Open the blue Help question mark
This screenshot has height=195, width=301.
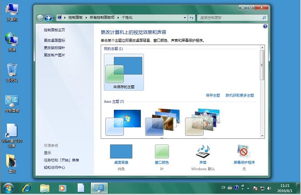pos(265,27)
